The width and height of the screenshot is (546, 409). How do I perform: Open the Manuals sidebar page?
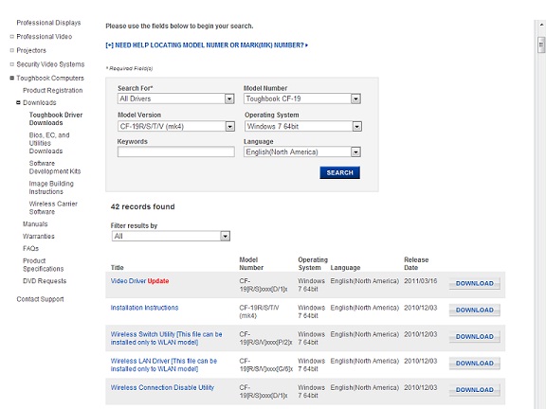(35, 224)
